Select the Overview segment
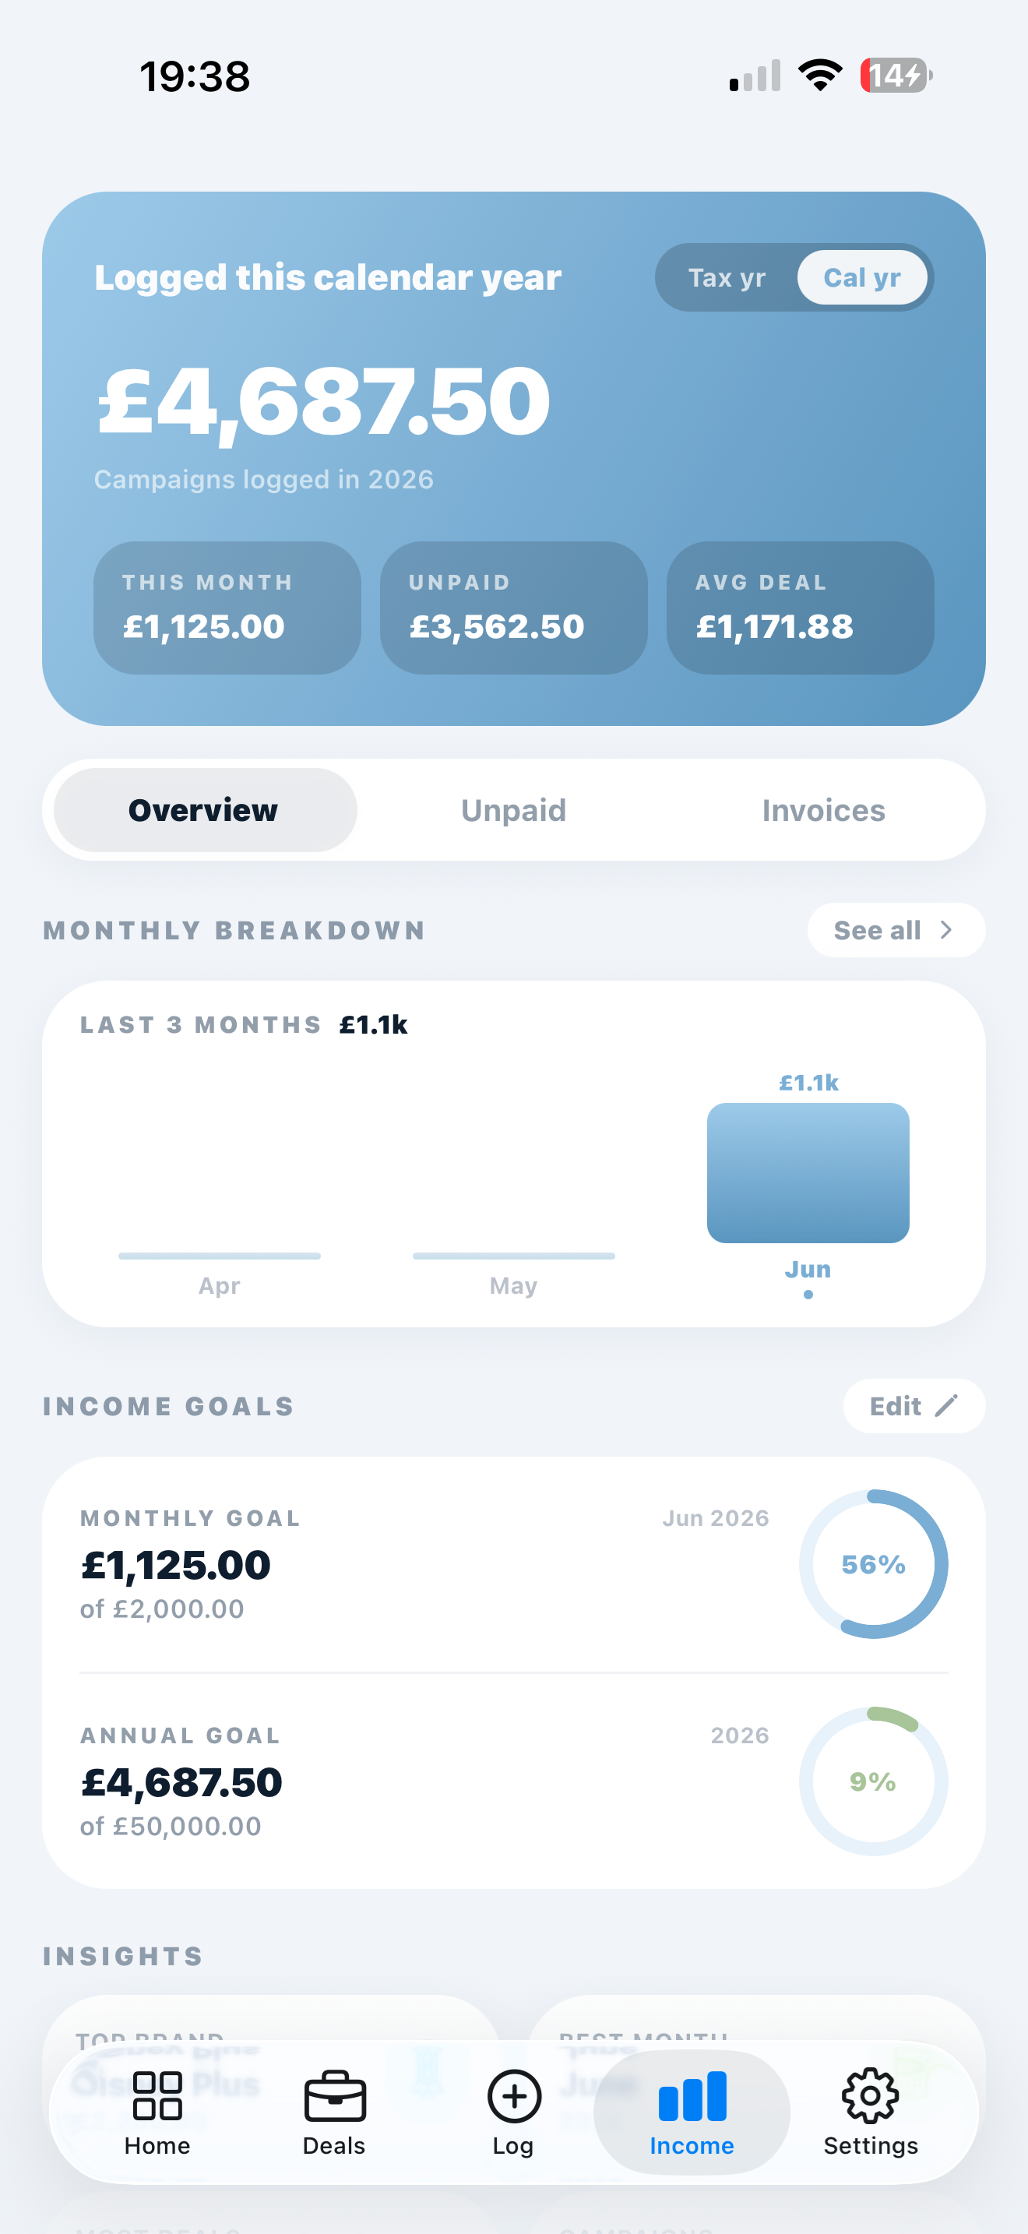The image size is (1028, 2234). tap(205, 810)
